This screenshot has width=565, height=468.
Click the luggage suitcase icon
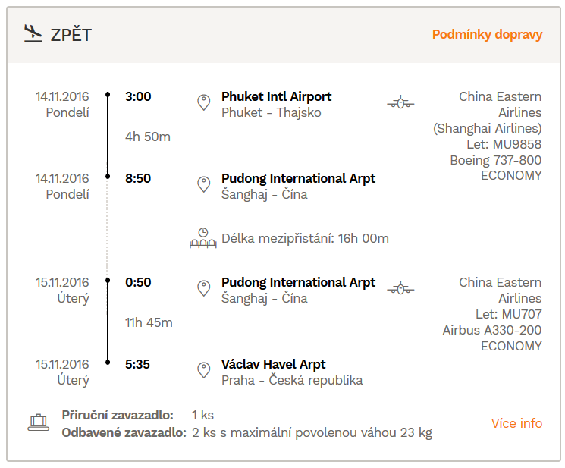click(x=39, y=422)
